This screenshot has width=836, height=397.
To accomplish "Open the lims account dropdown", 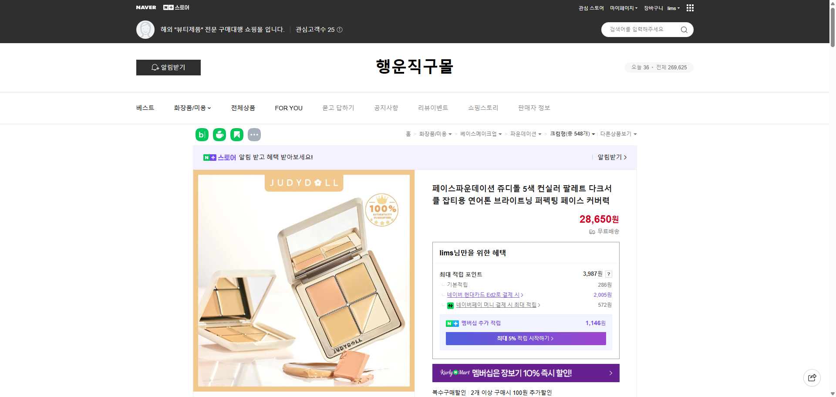I will (673, 8).
